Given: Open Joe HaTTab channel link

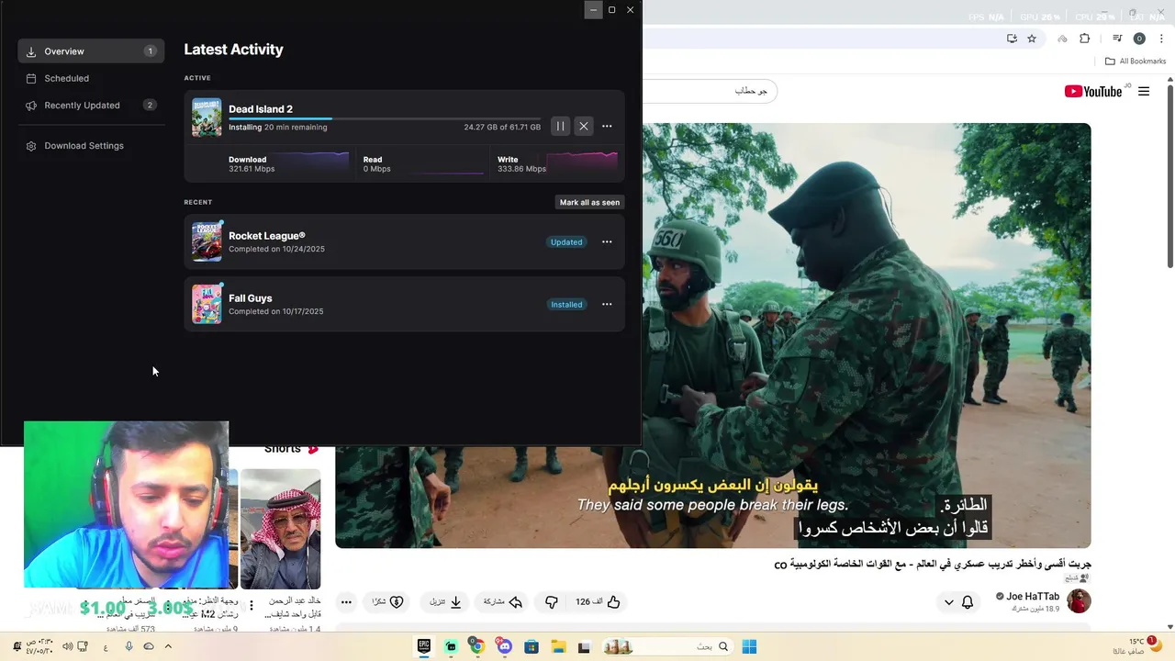Looking at the screenshot, I should pyautogui.click(x=1033, y=597).
